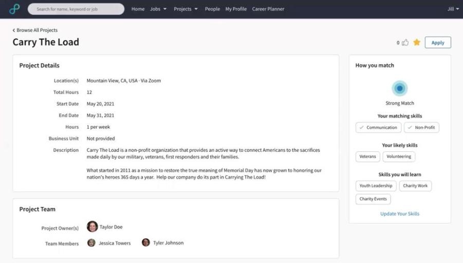
Task: Click the 'Skills you will learn' heading
Action: click(399, 175)
